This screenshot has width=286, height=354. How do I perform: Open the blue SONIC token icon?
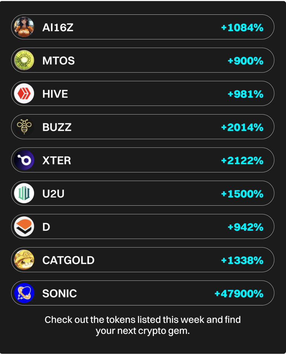(x=24, y=293)
